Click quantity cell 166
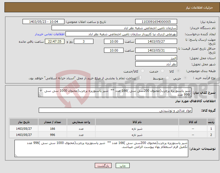The width and height of the screenshot is (220, 173). click(52, 129)
